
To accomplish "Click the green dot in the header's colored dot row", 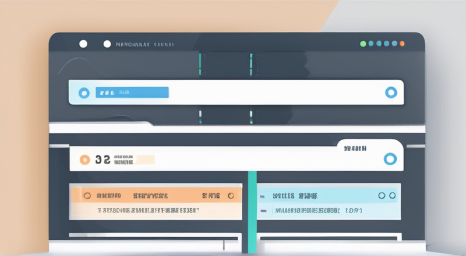I will click(363, 44).
